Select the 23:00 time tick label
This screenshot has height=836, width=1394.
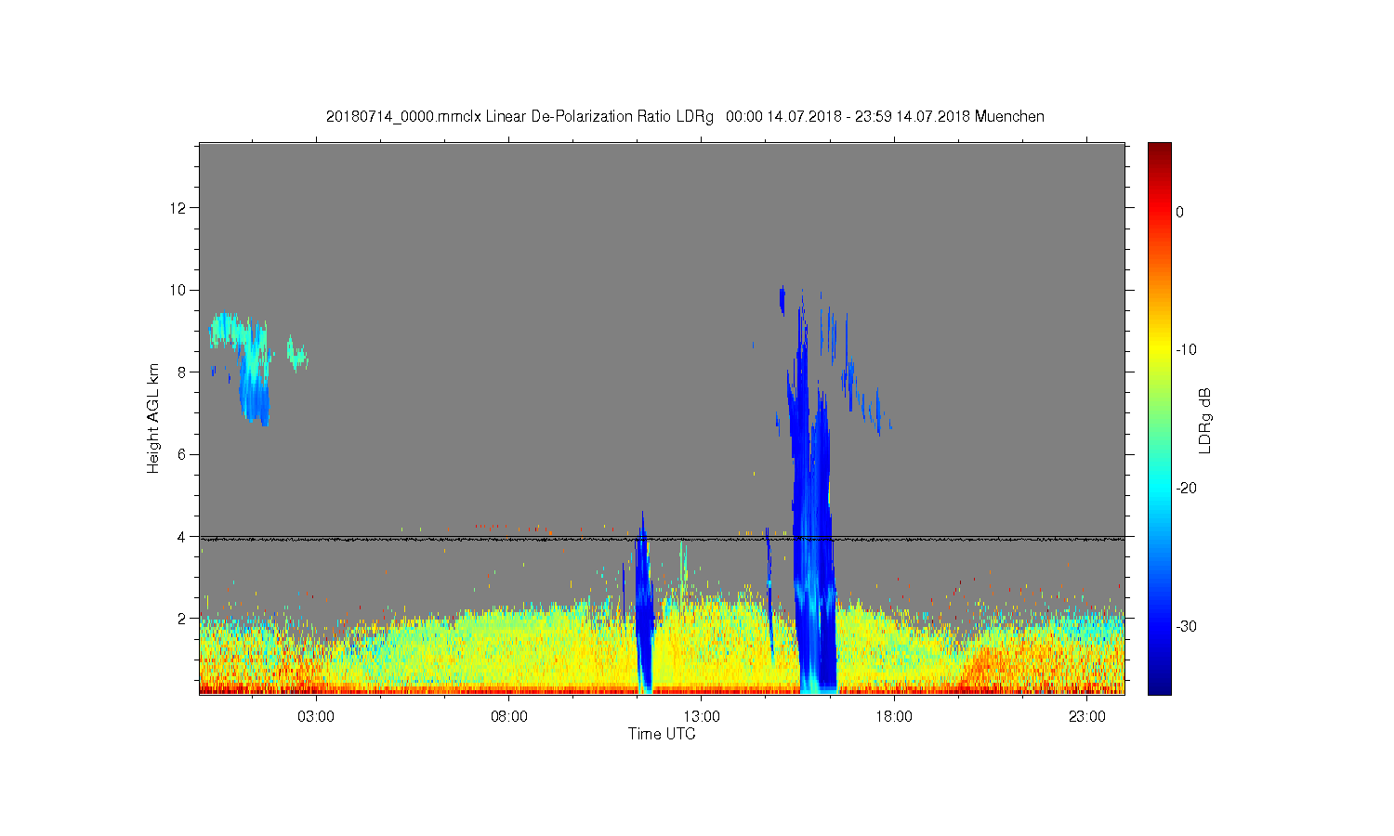tap(1086, 717)
